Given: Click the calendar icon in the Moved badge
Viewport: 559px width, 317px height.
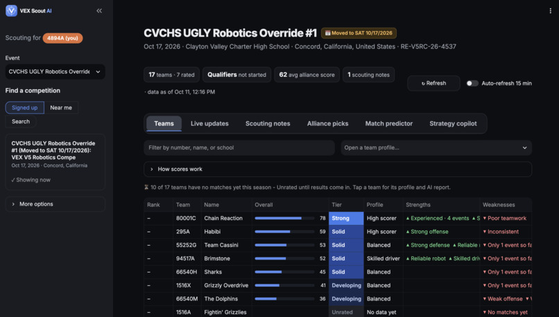Looking at the screenshot, I should tap(327, 33).
